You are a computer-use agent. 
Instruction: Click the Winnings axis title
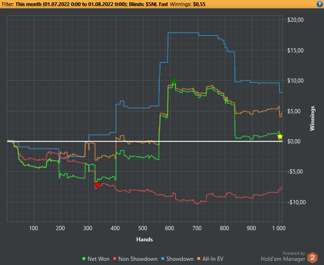click(312, 118)
